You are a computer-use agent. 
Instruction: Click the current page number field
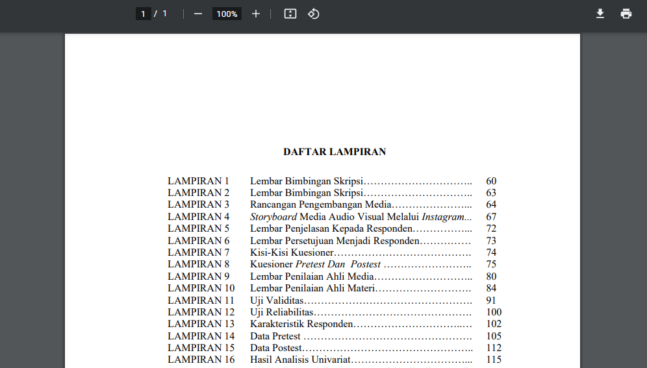click(x=143, y=14)
